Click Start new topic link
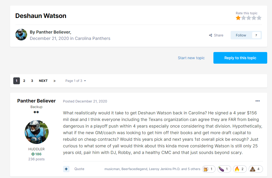Image resolution: width=272 pixels, height=178 pixels. 191,58
